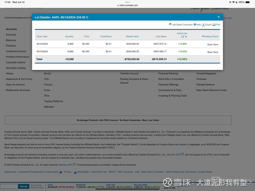Close the Lot Details dialog

click(x=219, y=17)
